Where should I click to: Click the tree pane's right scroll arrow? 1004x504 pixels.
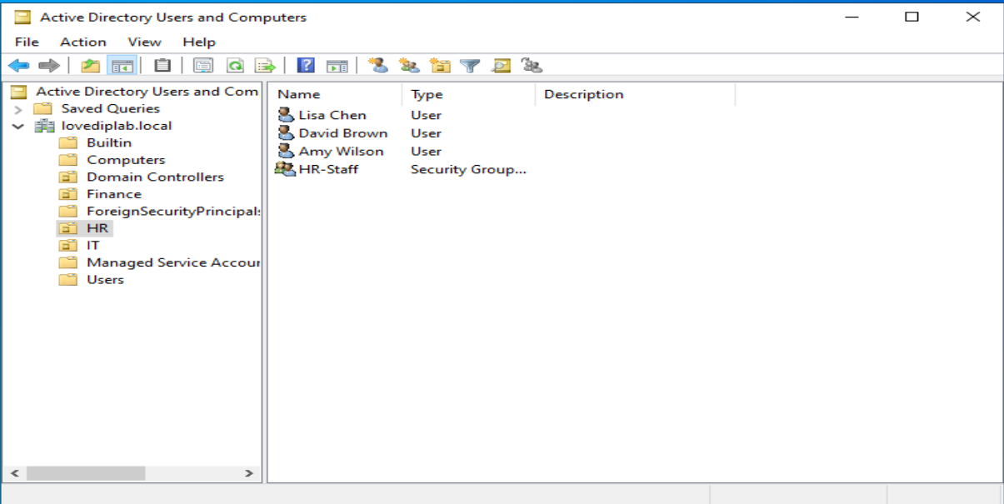point(248,473)
